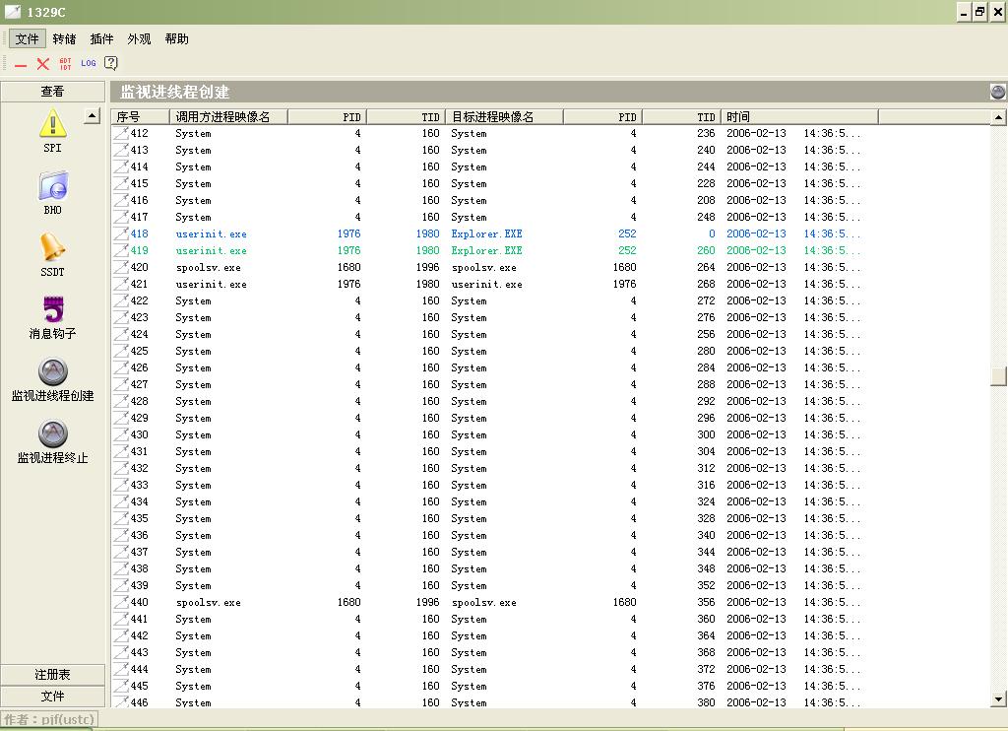Click the red minus toolbar icon
The height and width of the screenshot is (731, 1008).
coord(21,64)
